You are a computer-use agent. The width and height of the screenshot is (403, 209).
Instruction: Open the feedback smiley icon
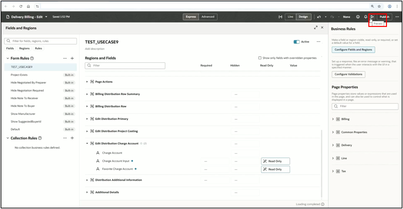point(358,17)
